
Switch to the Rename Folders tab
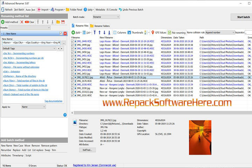[x=100, y=26]
